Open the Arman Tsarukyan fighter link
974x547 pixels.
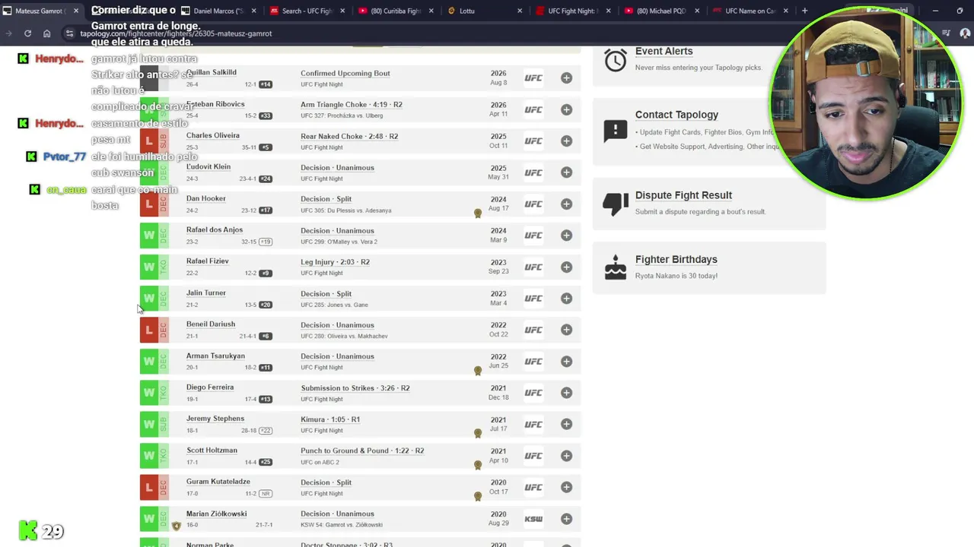click(215, 356)
